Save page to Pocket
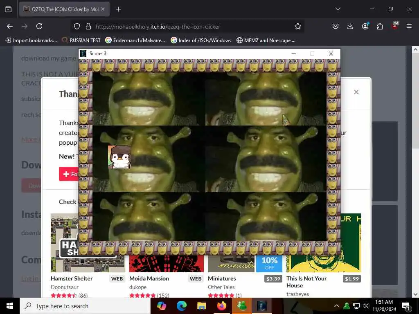This screenshot has height=314, width=419. pos(336,26)
